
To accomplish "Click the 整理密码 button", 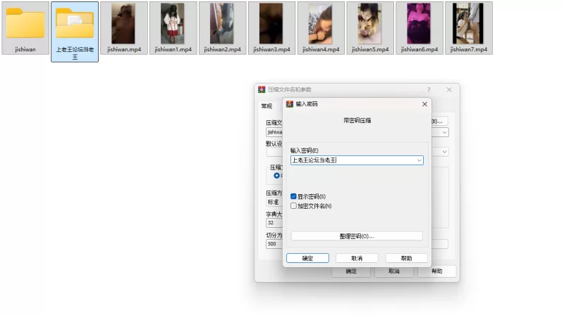I will (x=357, y=236).
